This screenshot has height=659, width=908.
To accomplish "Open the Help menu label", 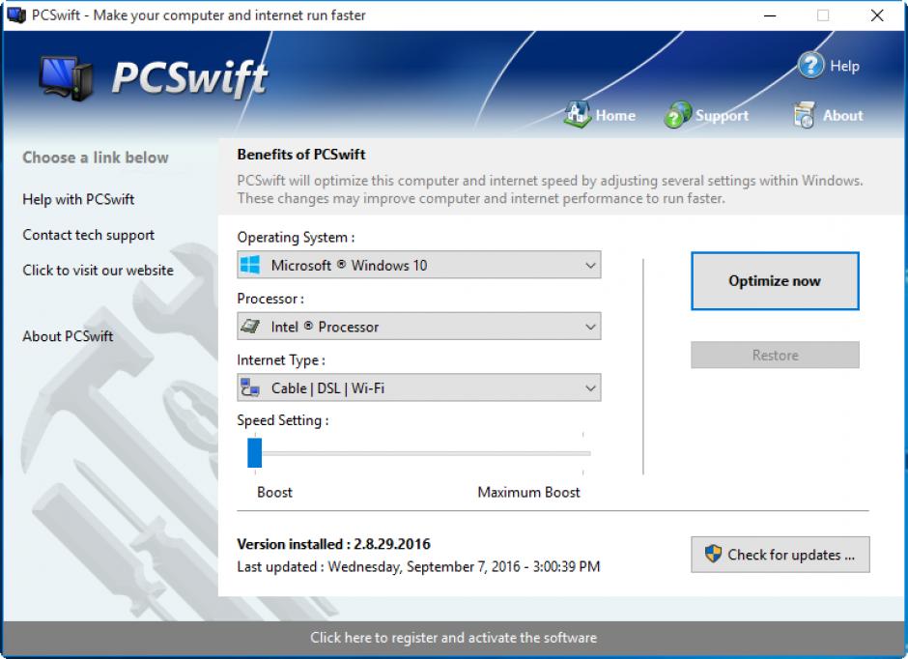I will click(x=844, y=66).
